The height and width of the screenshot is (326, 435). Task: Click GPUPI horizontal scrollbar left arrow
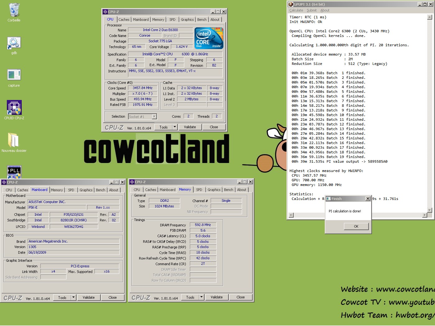[291, 215]
